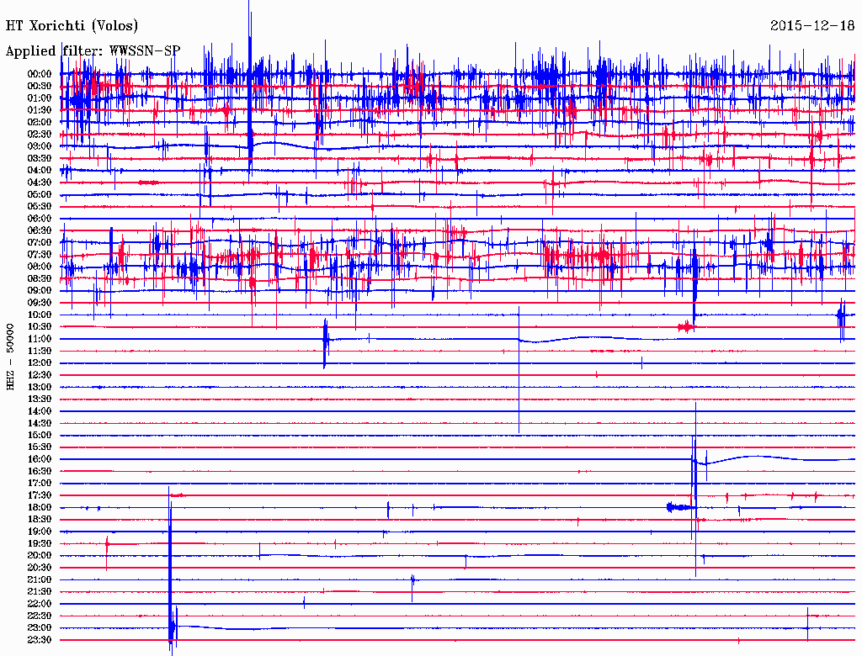
Task: Select the 14:30 time row label
Action: pos(40,423)
